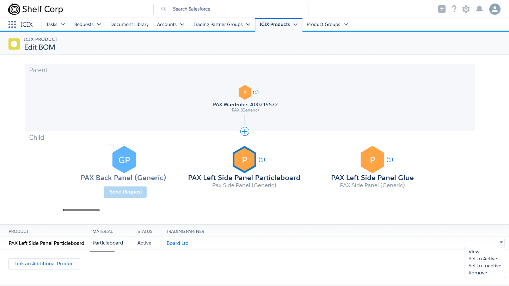Click Link an Additional Product button
This screenshot has width=509, height=286.
[x=44, y=264]
